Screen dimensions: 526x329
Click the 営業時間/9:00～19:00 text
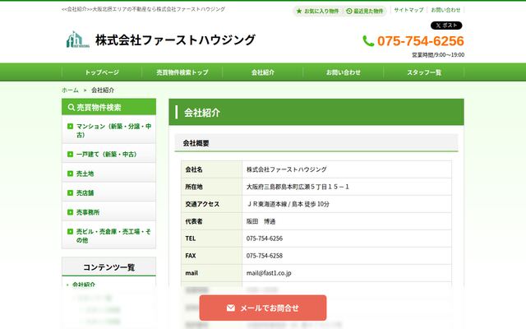438,55
